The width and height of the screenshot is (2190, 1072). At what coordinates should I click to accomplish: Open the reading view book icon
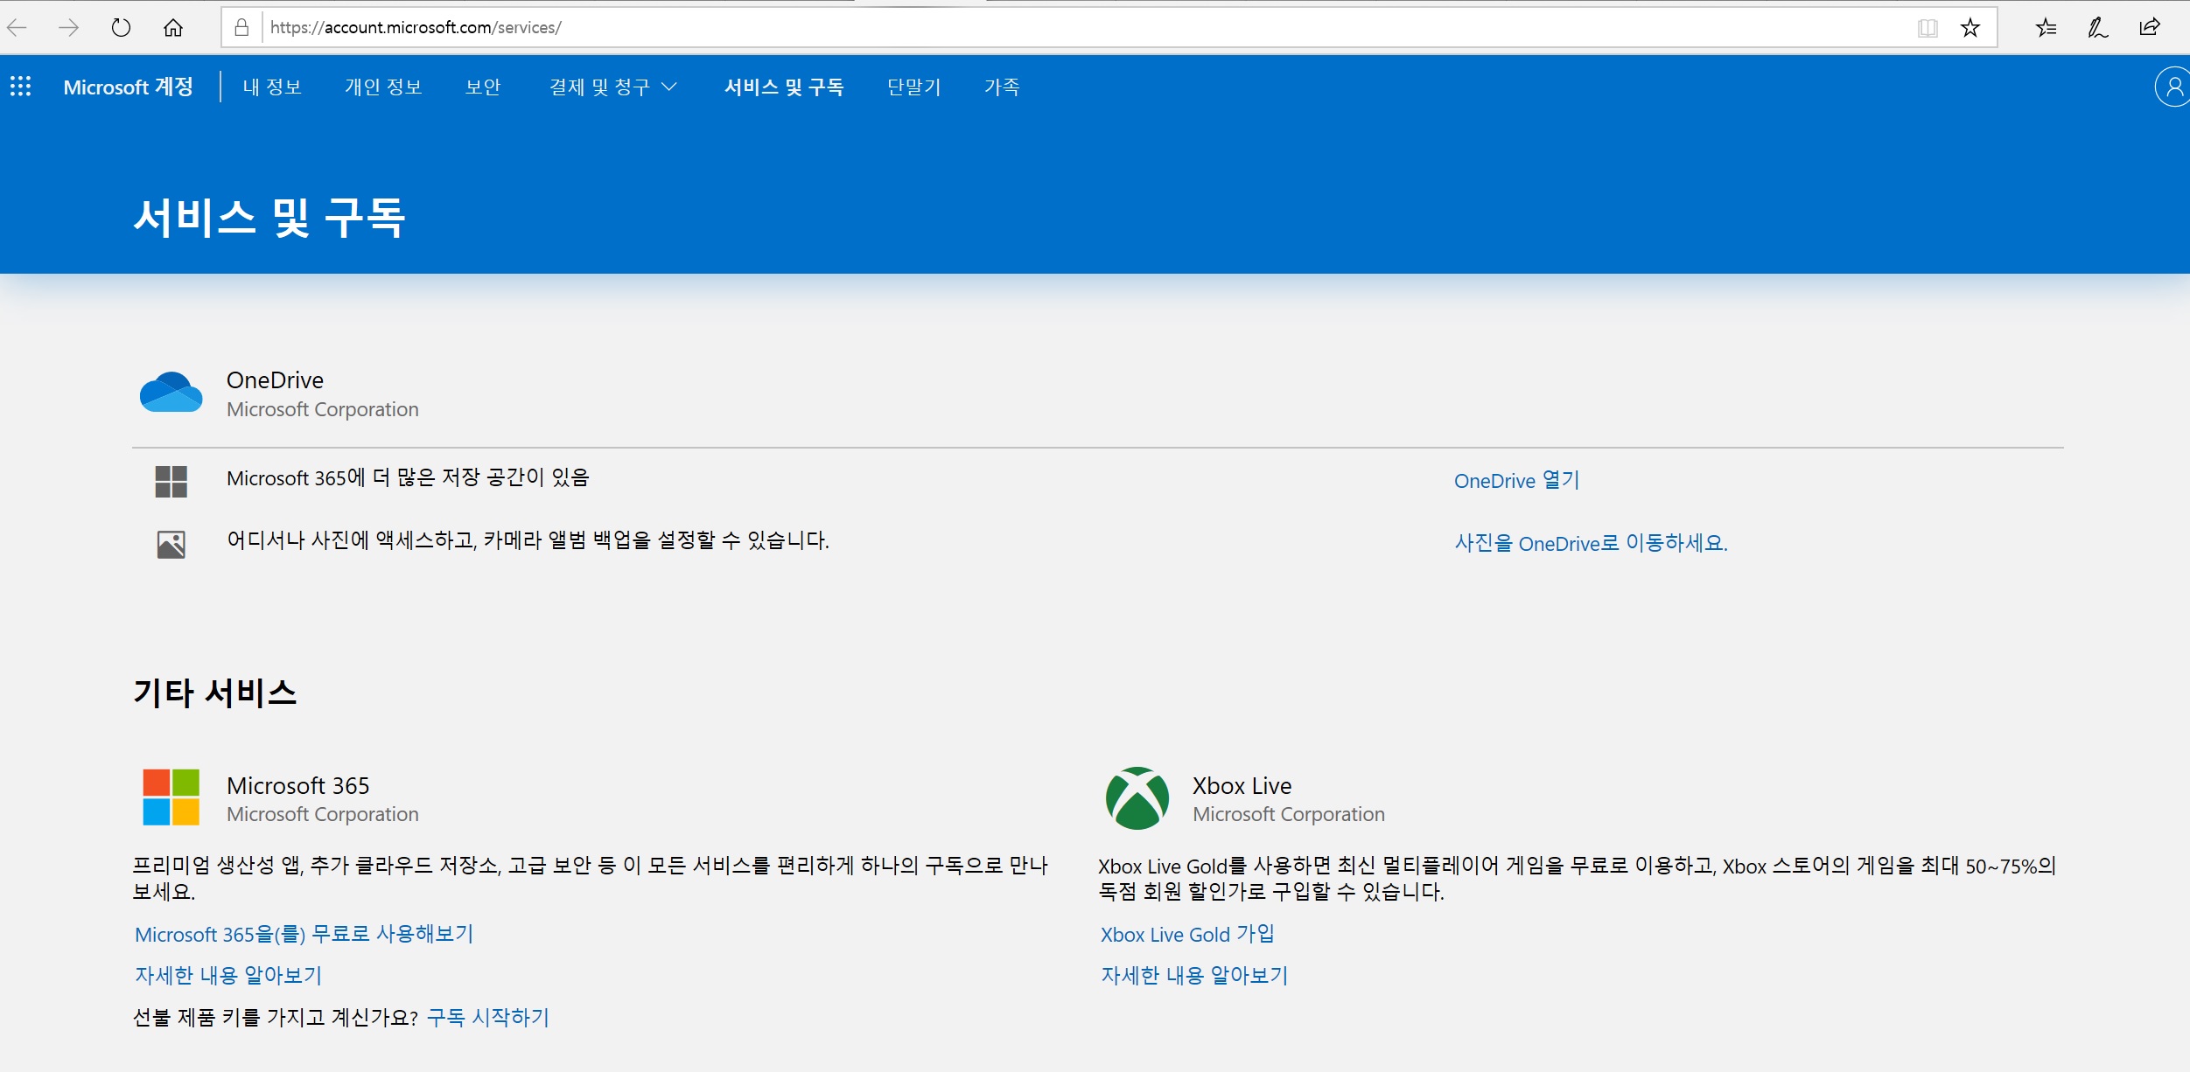click(x=1927, y=28)
